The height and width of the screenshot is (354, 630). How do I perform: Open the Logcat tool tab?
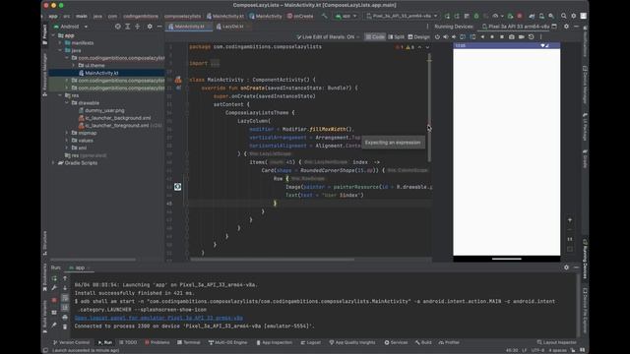point(311,342)
